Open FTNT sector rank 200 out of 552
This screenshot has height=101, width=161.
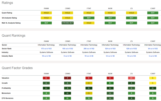[x=89, y=49]
